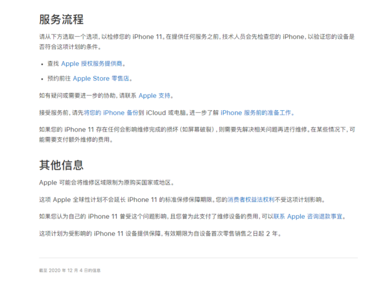
Task: Open the Apple 授权服务提供商 link
Action: click(92, 63)
